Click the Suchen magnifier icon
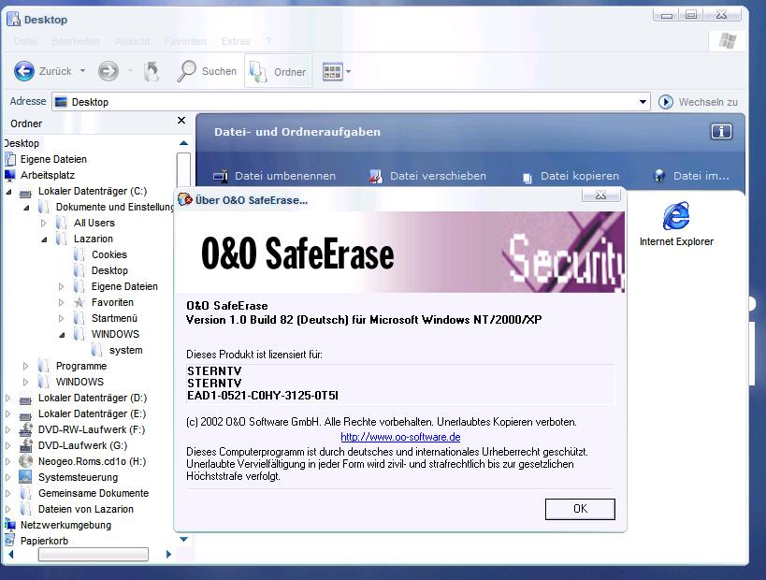This screenshot has height=580, width=766. click(x=187, y=71)
